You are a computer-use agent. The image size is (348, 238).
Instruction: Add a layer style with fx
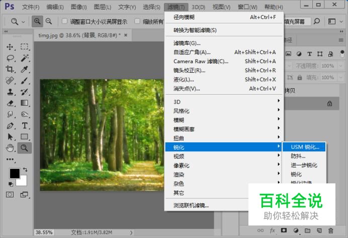pos(273,230)
